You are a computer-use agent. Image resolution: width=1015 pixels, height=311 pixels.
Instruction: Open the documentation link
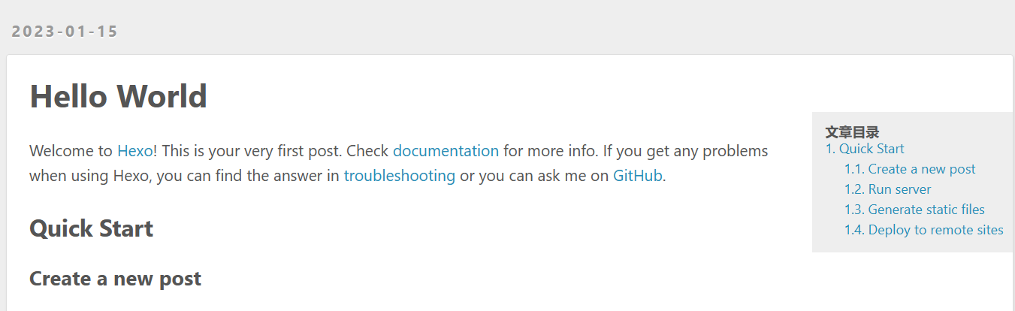(x=446, y=151)
